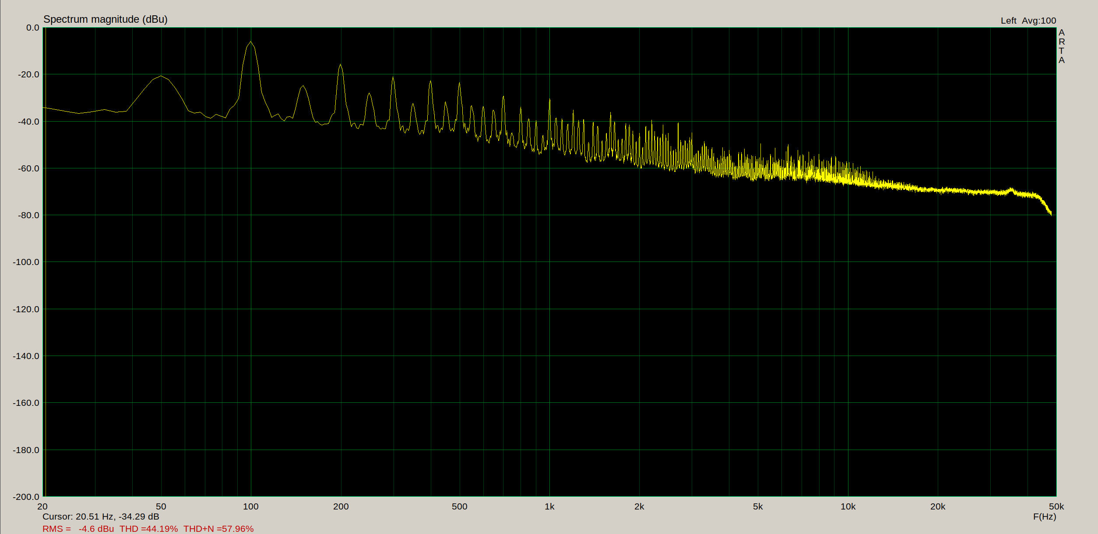The height and width of the screenshot is (534, 1098).
Task: Click the -20.0 level axis label
Action: pyautogui.click(x=28, y=74)
